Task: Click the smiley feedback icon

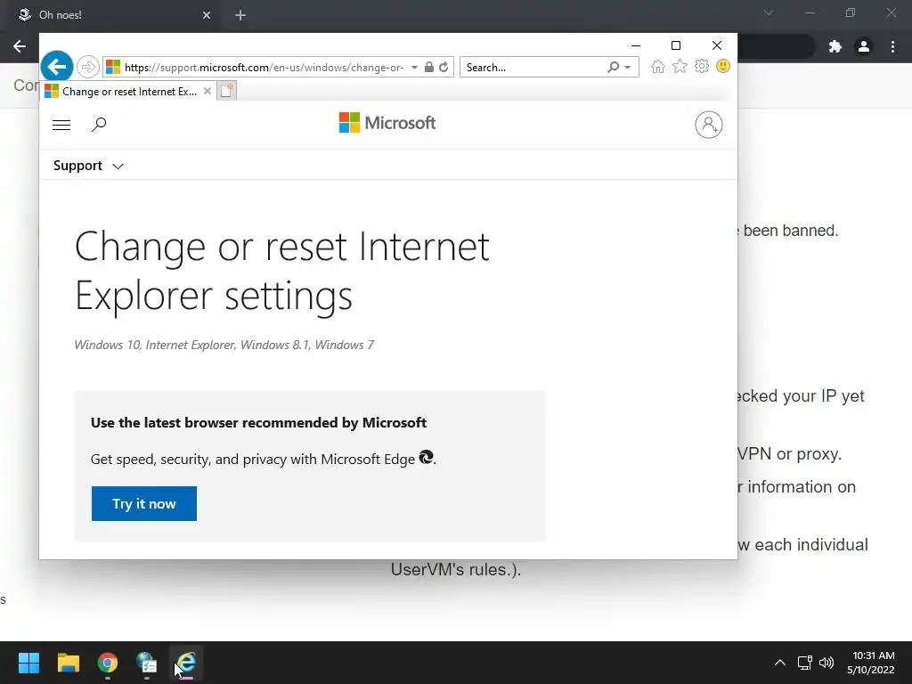Action: click(x=723, y=66)
